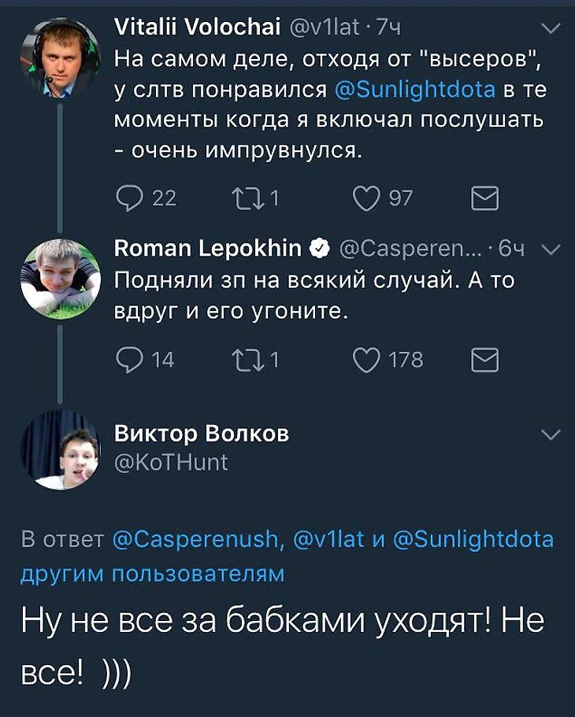Screen dimensions: 575x717
Task: Share Roman Lepokhin's tweet by message
Action: 484,360
